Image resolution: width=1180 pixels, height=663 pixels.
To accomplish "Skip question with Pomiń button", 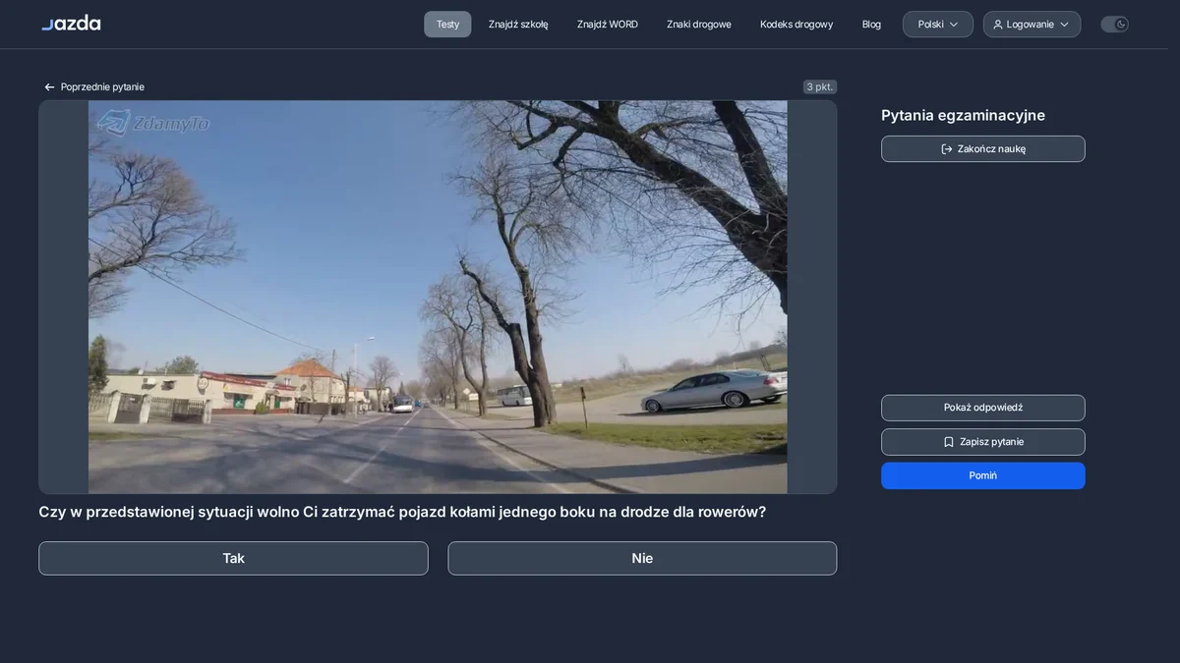I will click(x=983, y=475).
